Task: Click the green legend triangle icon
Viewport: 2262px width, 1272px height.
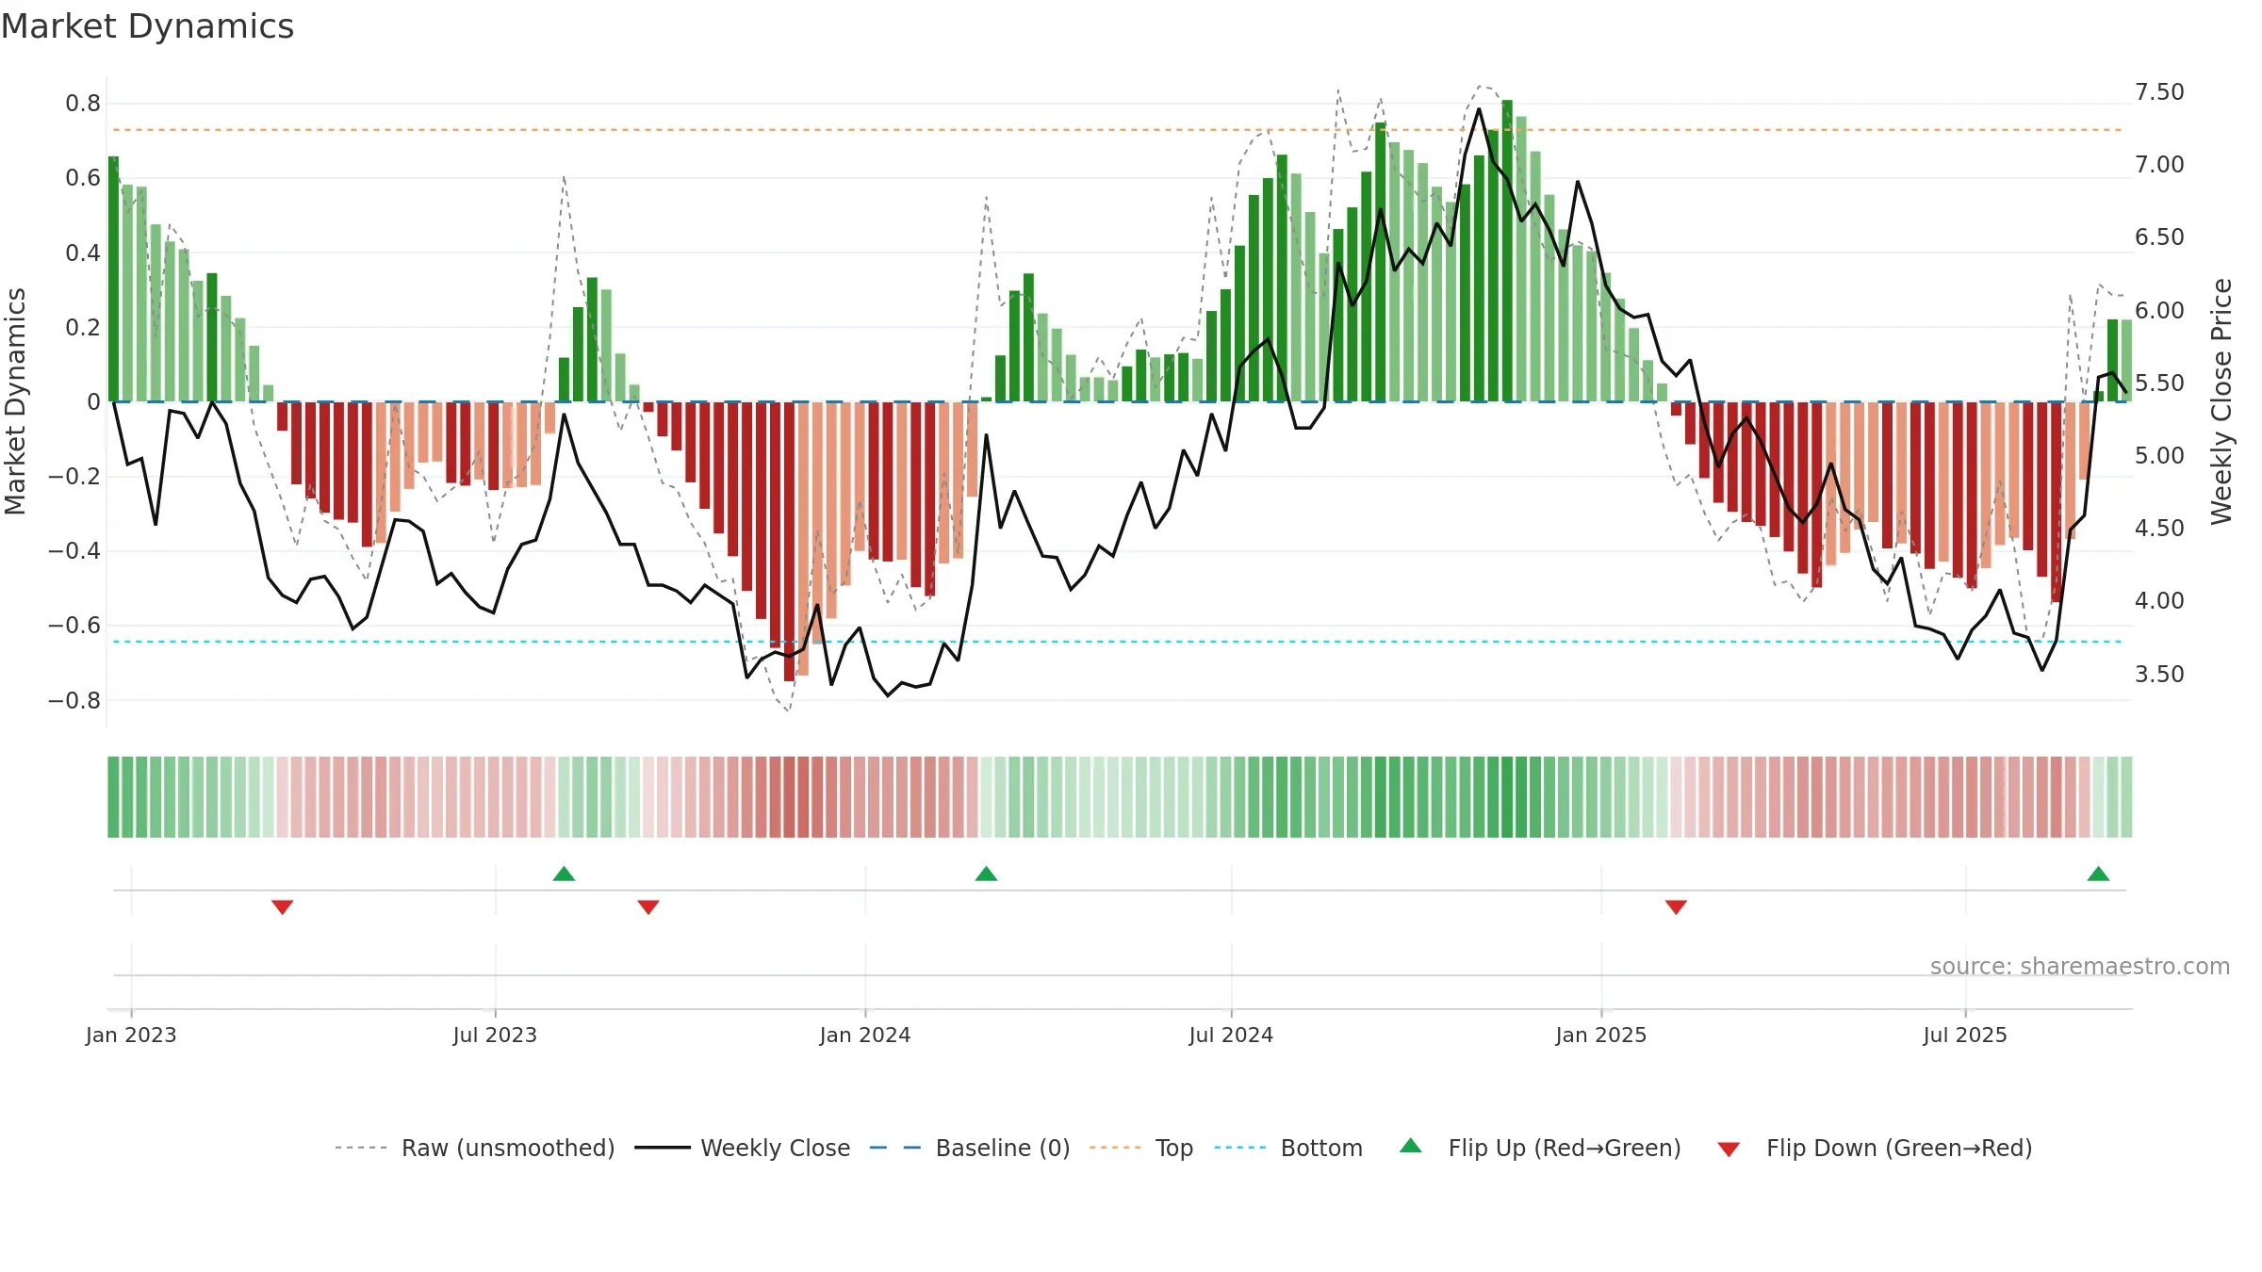Action: coord(1411,1146)
